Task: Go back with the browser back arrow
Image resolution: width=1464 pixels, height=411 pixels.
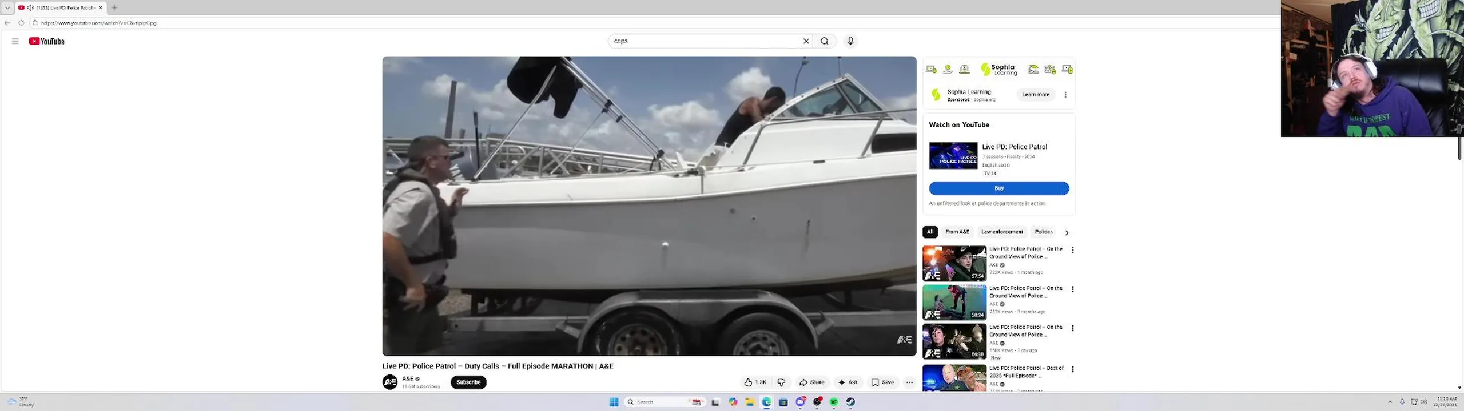Action: click(x=7, y=23)
